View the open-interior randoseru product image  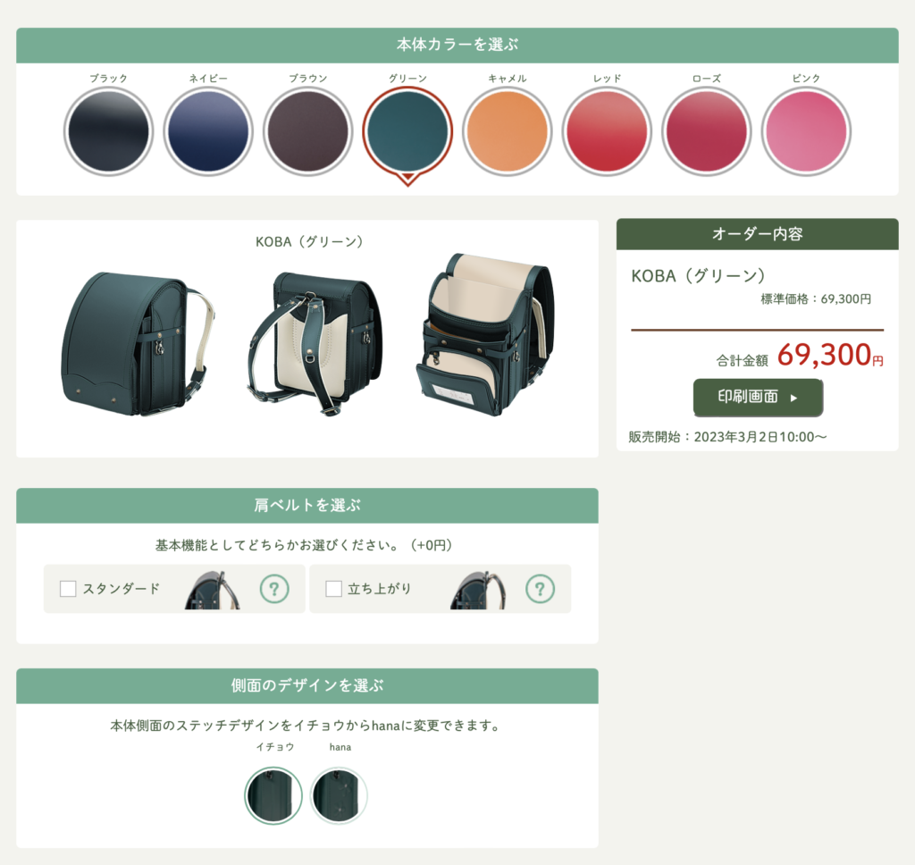485,334
